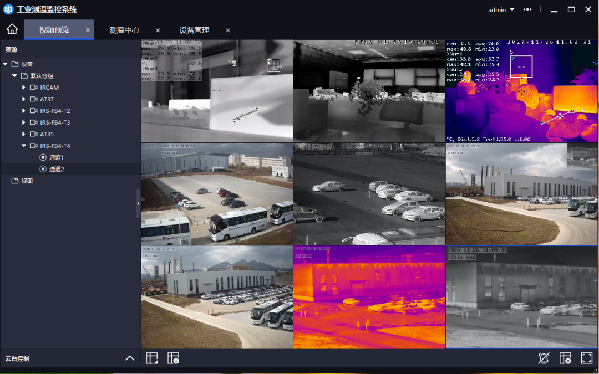Select 通道2 channel item

(x=56, y=170)
